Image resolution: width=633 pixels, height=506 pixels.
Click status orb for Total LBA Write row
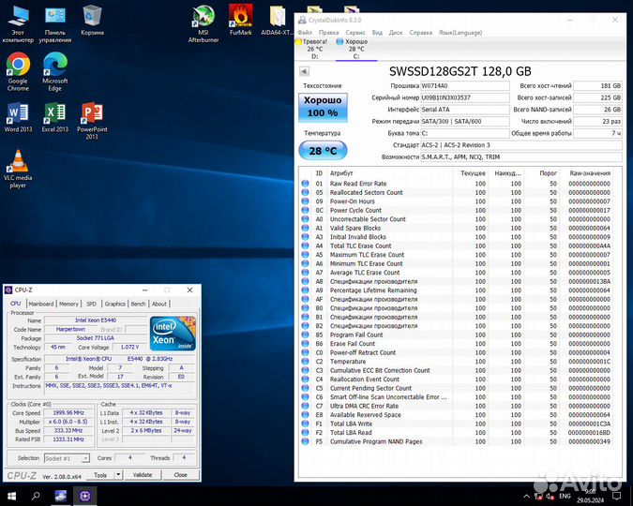tap(305, 424)
